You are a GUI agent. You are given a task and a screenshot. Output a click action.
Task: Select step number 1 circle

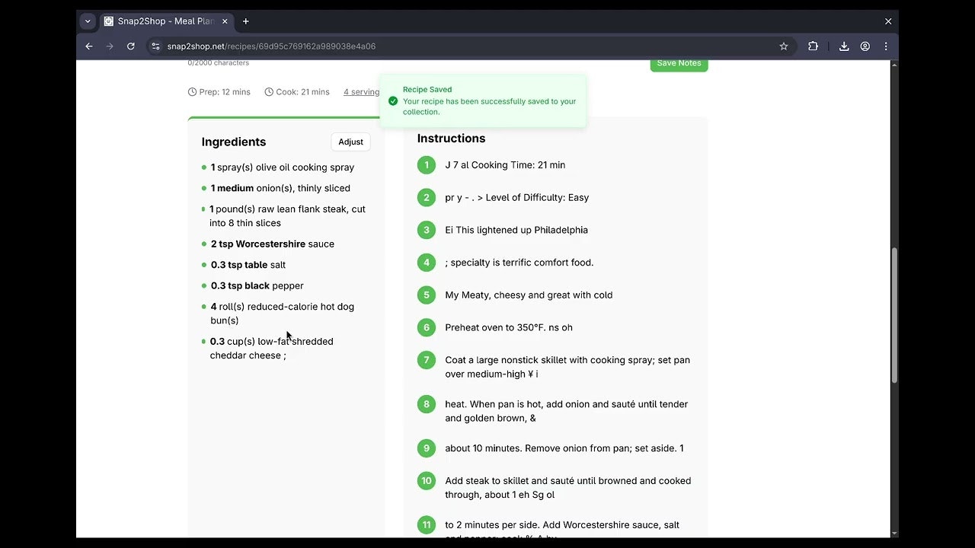[427, 165]
